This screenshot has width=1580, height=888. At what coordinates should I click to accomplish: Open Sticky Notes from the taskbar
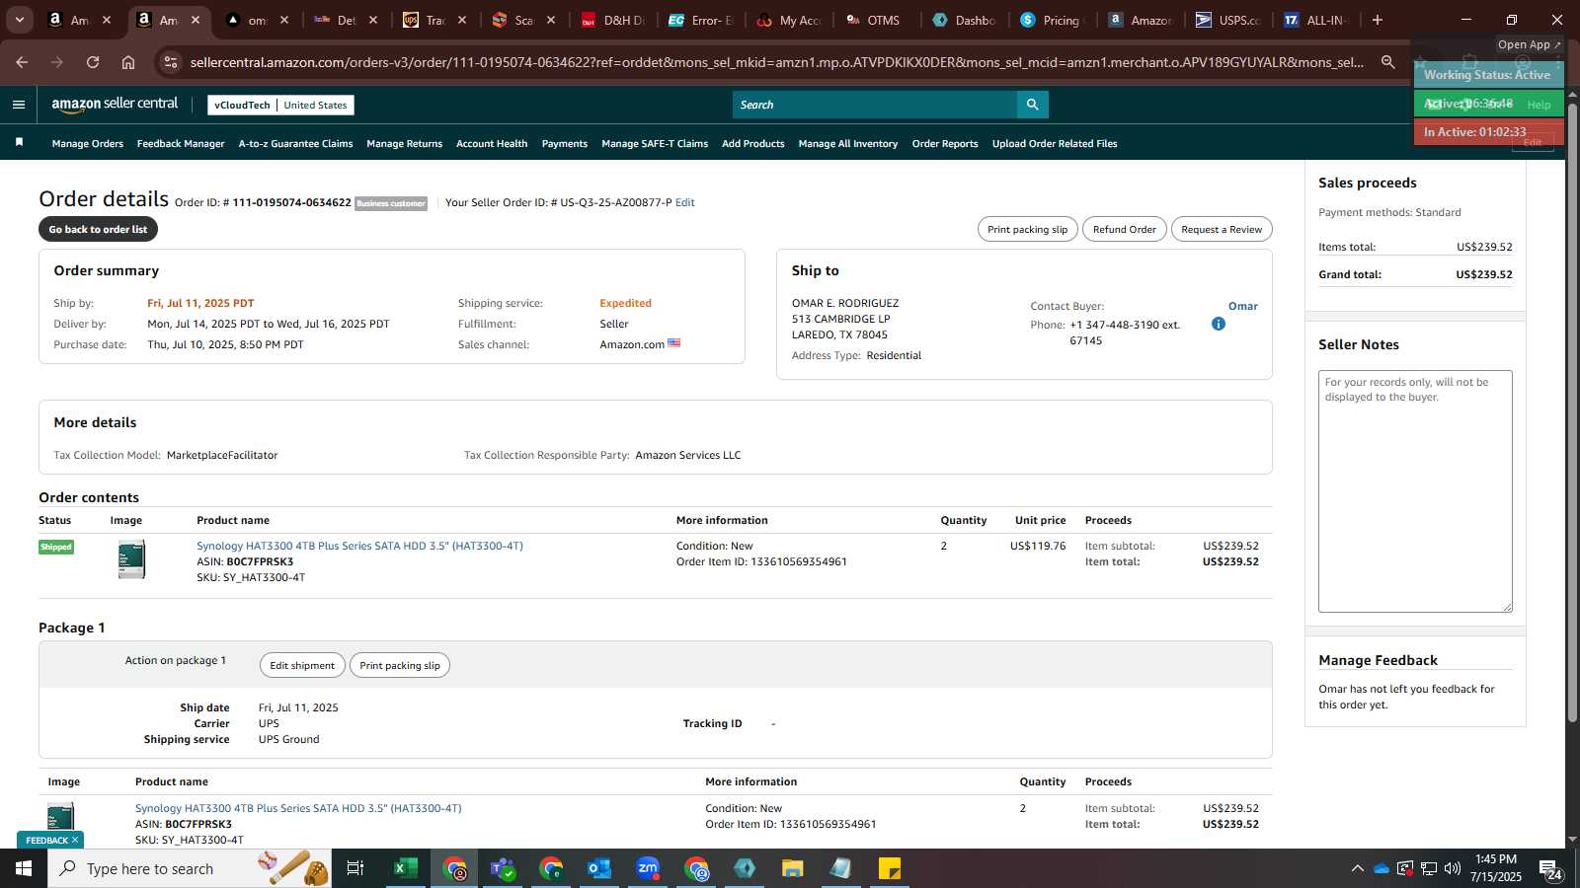[890, 868]
